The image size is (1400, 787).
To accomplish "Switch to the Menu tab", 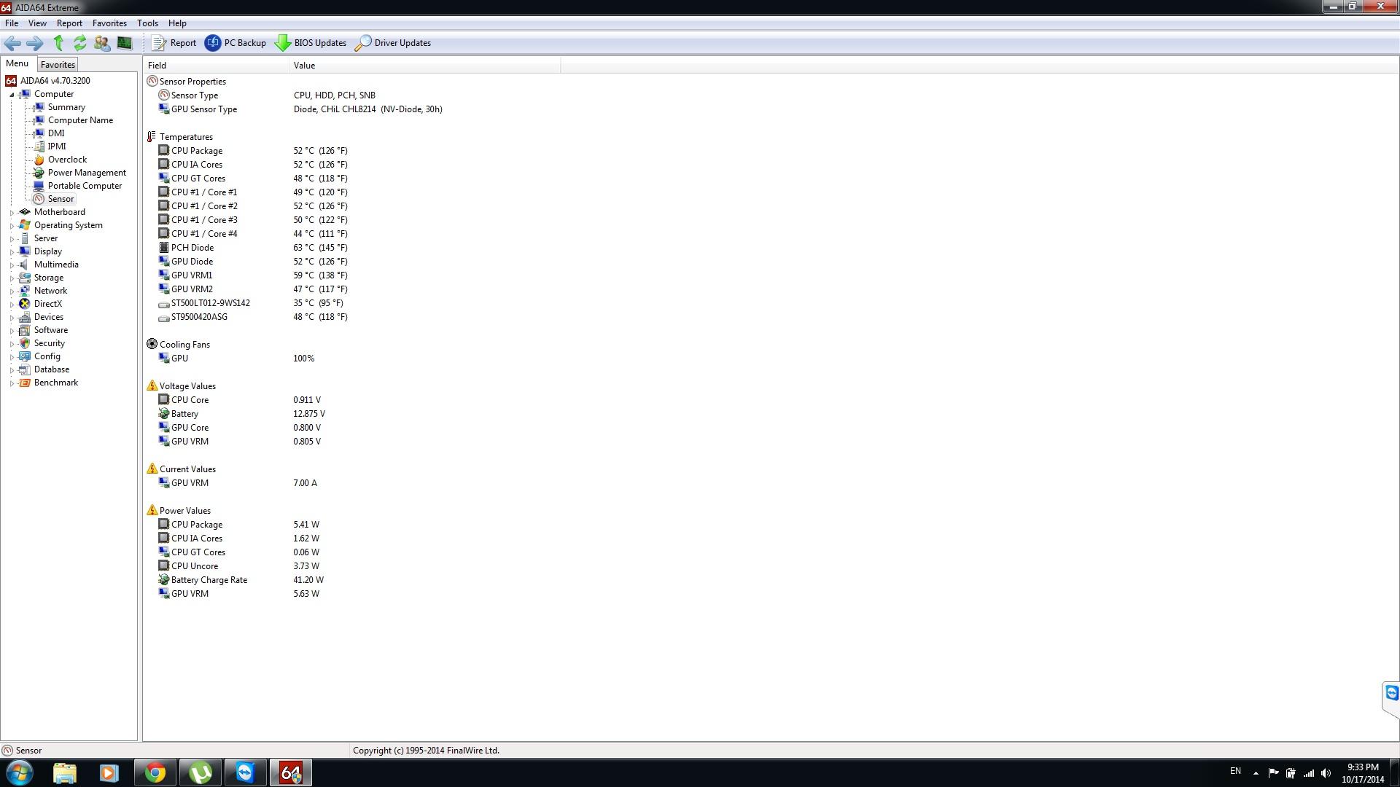I will (x=17, y=63).
